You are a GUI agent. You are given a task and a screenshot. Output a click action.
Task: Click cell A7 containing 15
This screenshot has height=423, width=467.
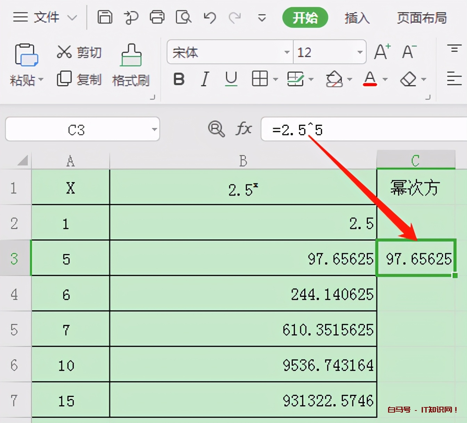click(x=71, y=400)
